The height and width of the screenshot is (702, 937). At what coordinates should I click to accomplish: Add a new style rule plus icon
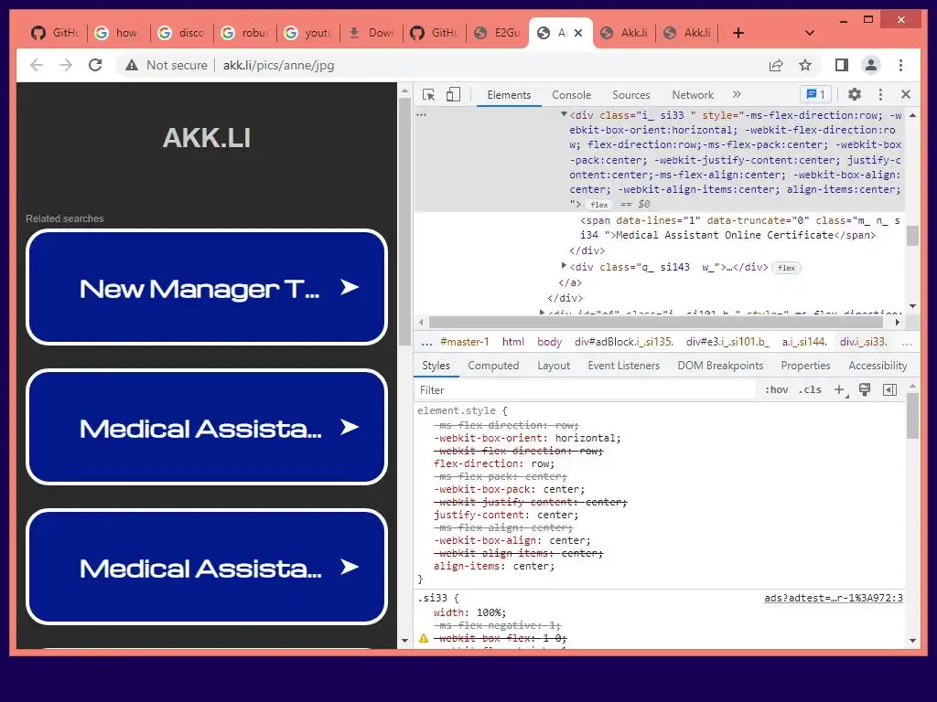click(x=840, y=389)
